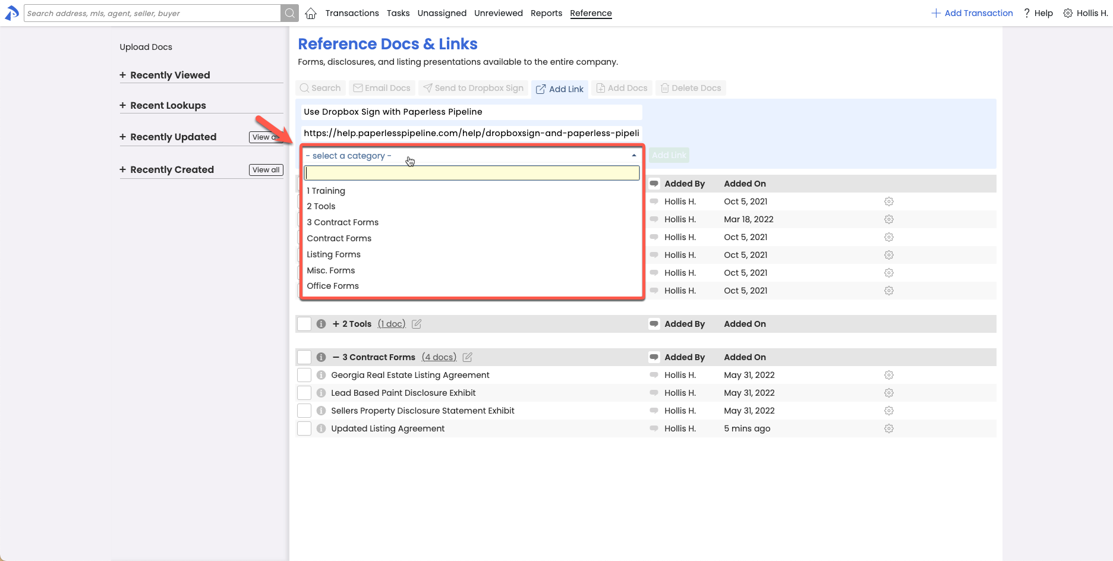This screenshot has width=1113, height=561.
Task: Click info icon for Georgia Real Estate Listing Agreement
Action: pyautogui.click(x=321, y=375)
